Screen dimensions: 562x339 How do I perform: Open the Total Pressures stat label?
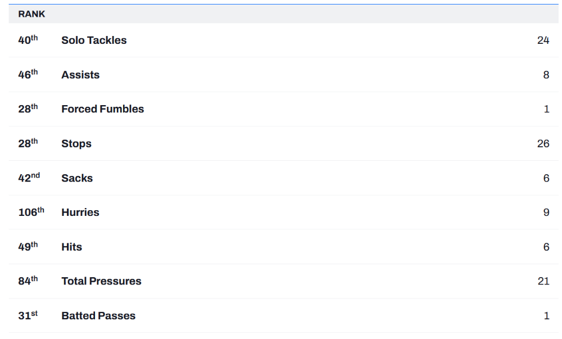[101, 281]
